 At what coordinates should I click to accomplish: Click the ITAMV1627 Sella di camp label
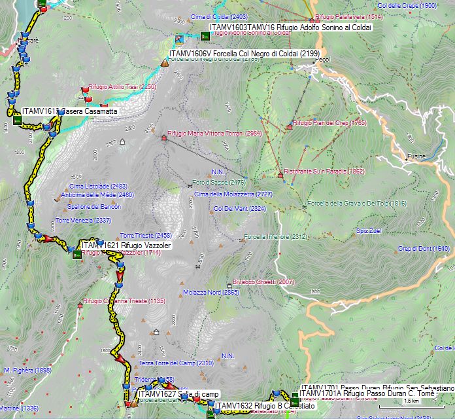point(178,393)
